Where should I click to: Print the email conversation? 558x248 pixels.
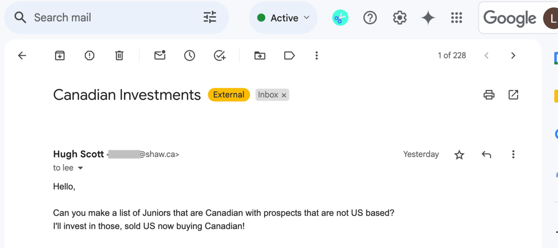[x=489, y=95]
